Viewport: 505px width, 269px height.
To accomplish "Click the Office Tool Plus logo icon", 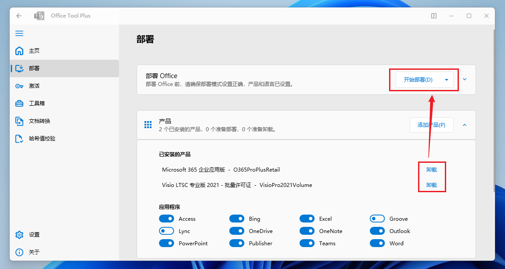I will click(x=39, y=16).
